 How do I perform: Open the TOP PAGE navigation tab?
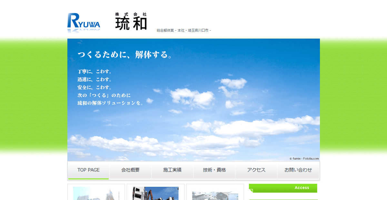pyautogui.click(x=88, y=170)
